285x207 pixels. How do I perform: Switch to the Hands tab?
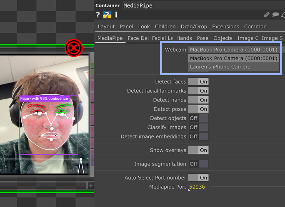coord(184,38)
